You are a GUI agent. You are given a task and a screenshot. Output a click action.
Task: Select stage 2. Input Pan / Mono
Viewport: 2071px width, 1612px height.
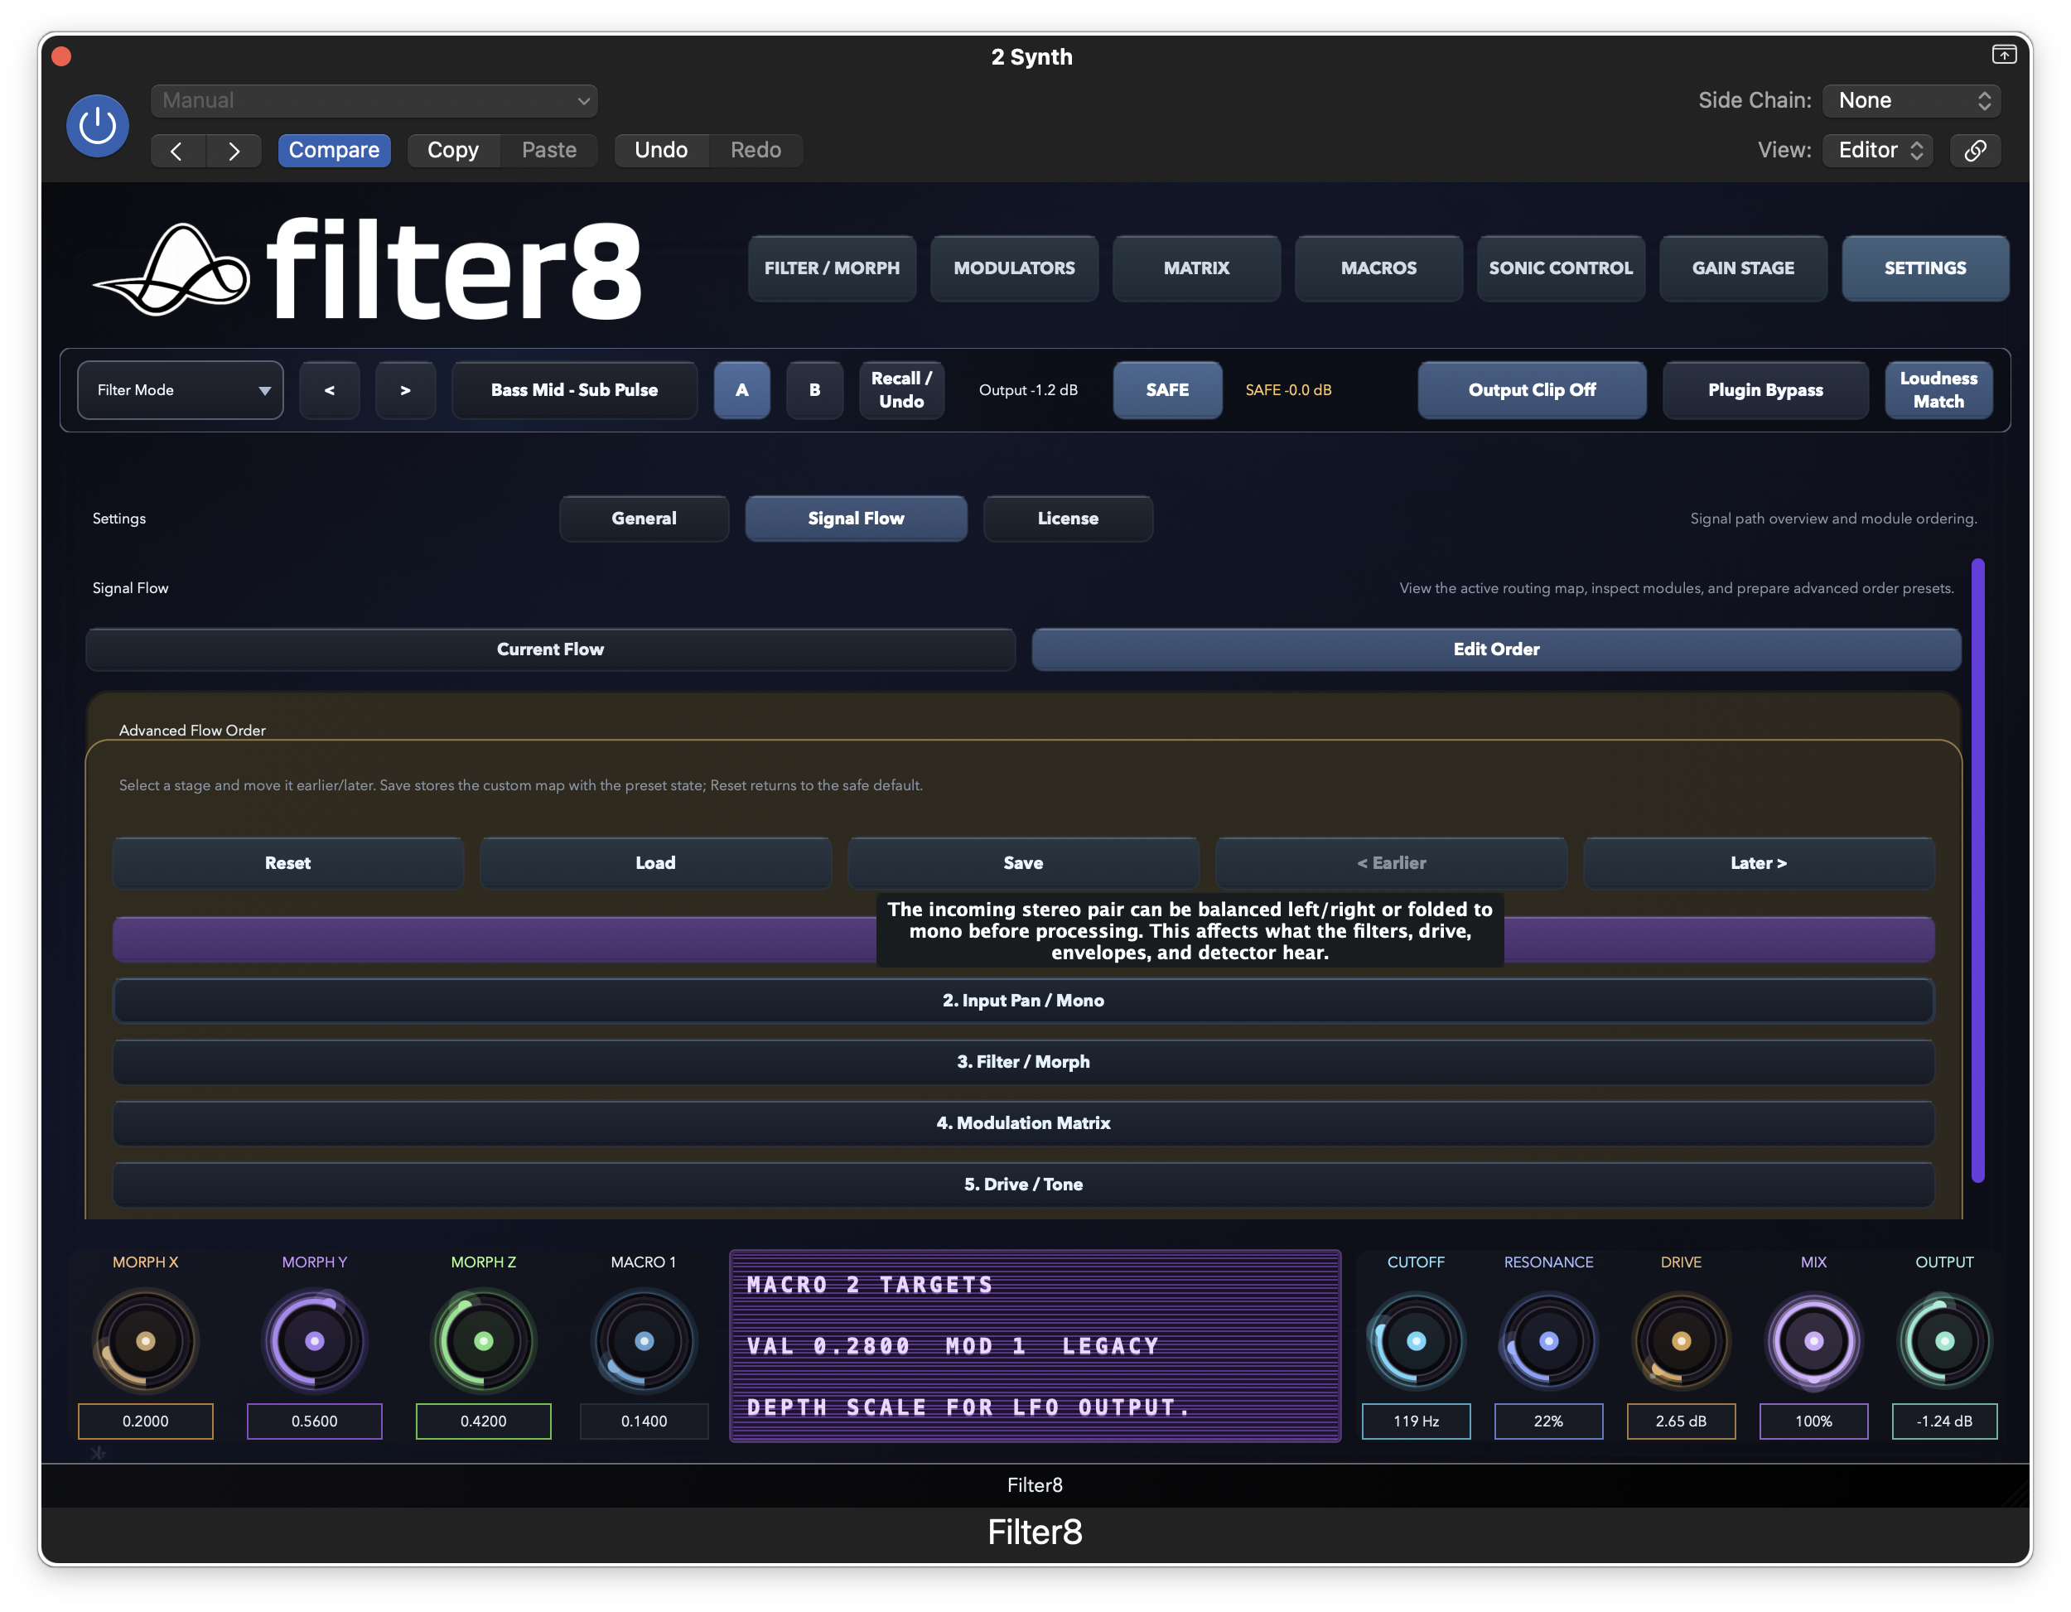[x=1023, y=1001]
